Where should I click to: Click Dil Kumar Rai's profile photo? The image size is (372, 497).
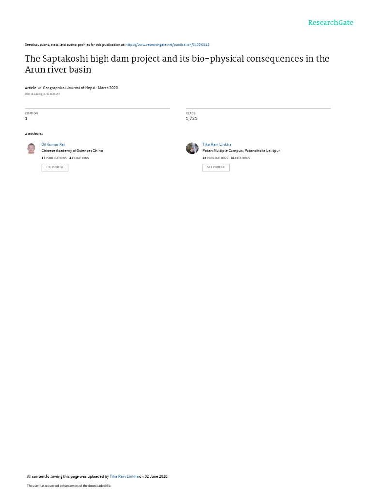(31, 149)
